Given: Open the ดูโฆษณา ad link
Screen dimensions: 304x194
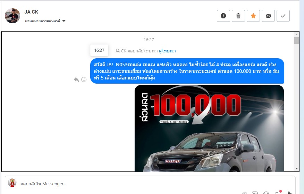Looking at the screenshot, I should (167, 51).
